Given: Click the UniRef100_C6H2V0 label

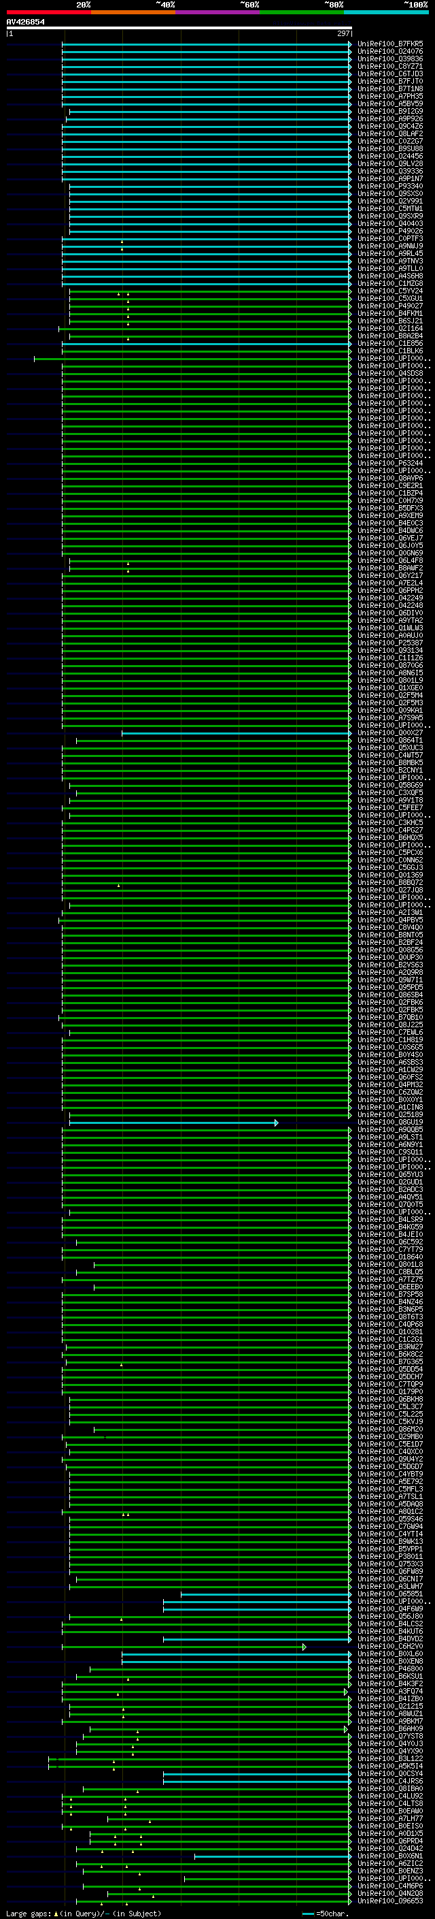Looking at the screenshot, I should [390, 1646].
